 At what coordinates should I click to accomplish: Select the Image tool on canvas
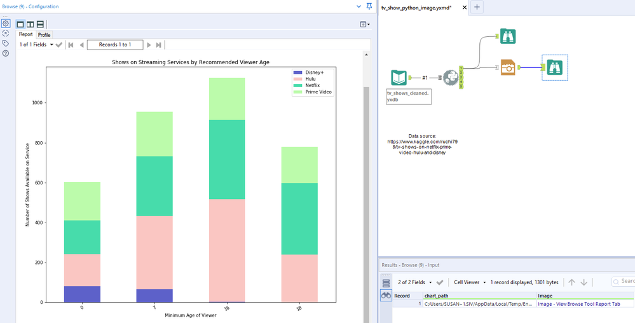pyautogui.click(x=508, y=67)
